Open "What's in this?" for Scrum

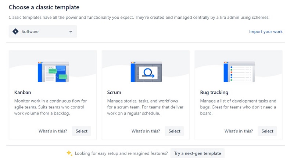pos(146,131)
